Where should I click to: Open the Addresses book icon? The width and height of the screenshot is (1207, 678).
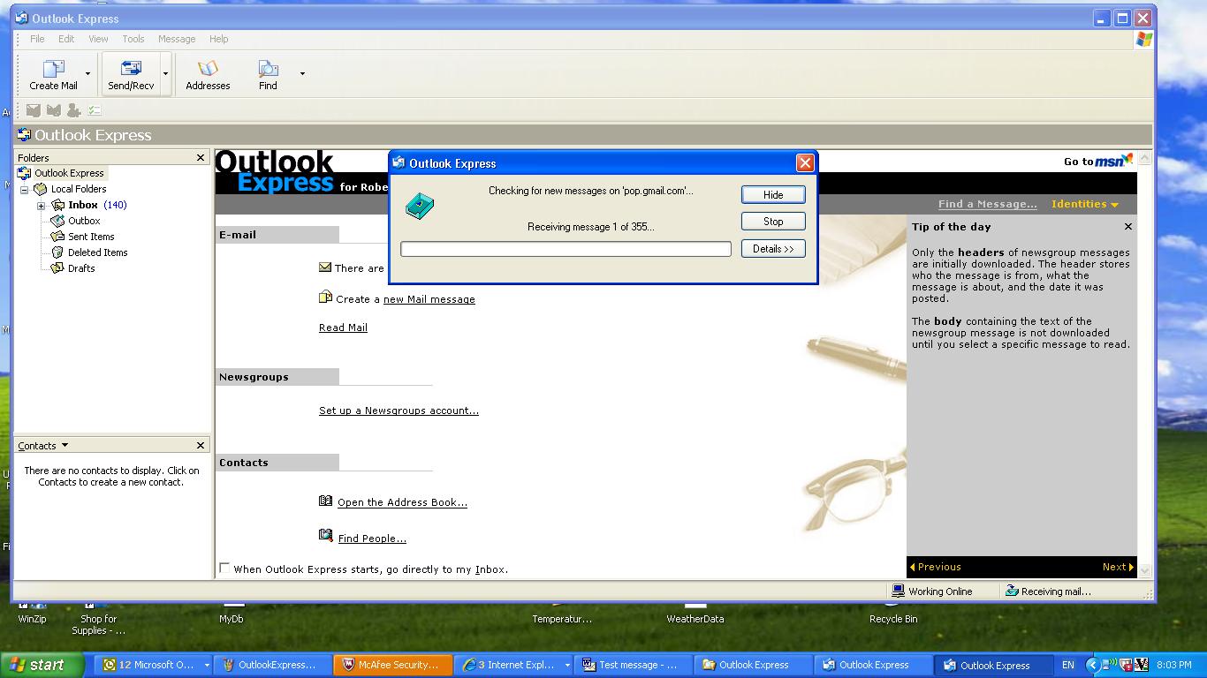tap(208, 69)
